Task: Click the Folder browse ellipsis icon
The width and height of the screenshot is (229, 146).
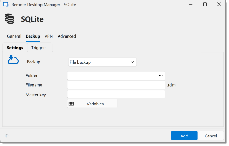Action: click(x=161, y=76)
